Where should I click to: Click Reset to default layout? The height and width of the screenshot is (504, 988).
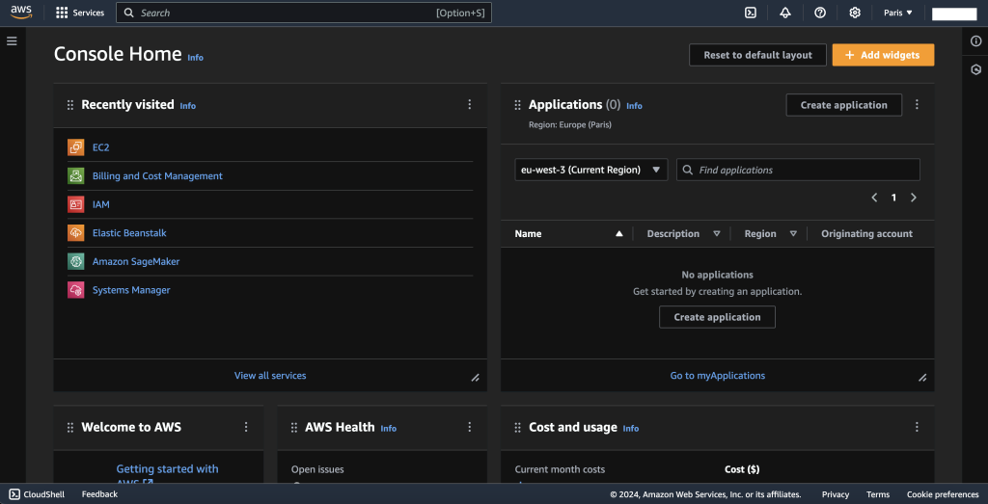coord(758,55)
